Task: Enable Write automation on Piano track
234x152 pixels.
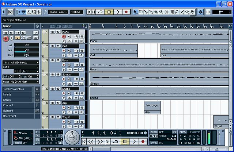Action: 82,36
